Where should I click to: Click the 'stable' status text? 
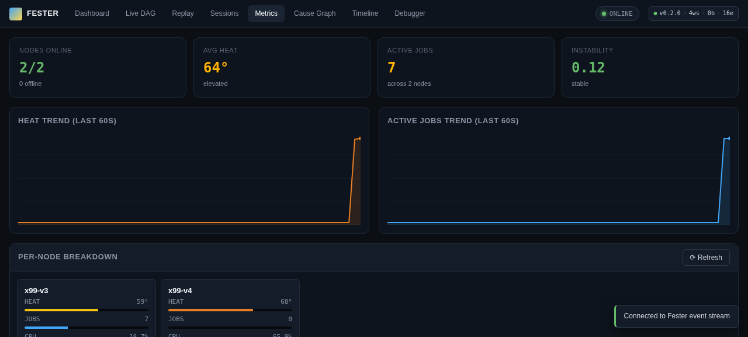[x=580, y=84]
